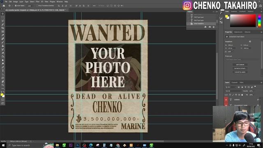Select the Dodge tool
263x148 pixels.
pyautogui.click(x=3, y=64)
